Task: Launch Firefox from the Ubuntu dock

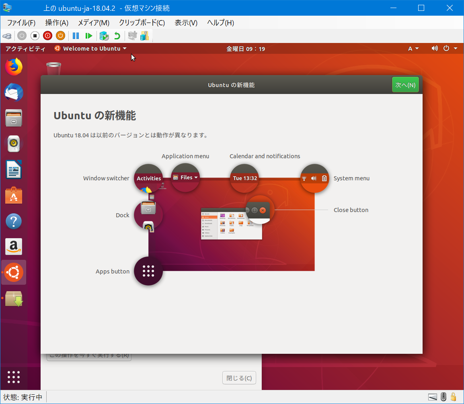Action: coord(13,67)
